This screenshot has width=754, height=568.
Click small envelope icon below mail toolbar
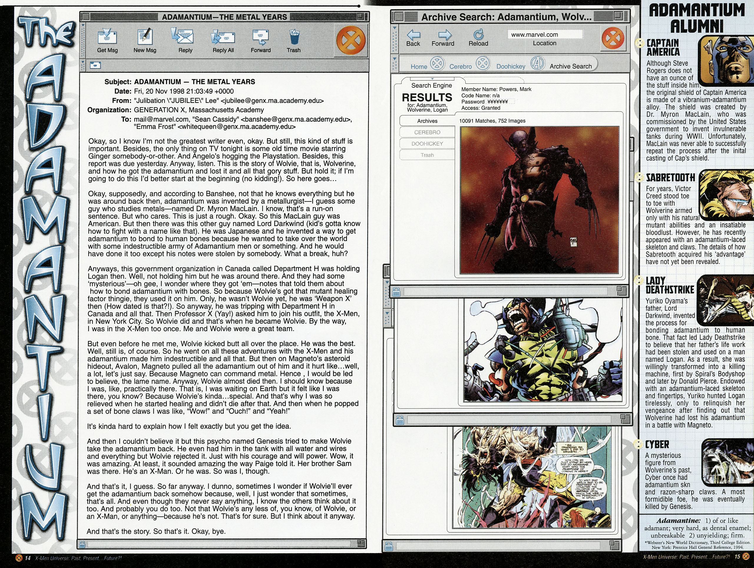tap(95, 65)
